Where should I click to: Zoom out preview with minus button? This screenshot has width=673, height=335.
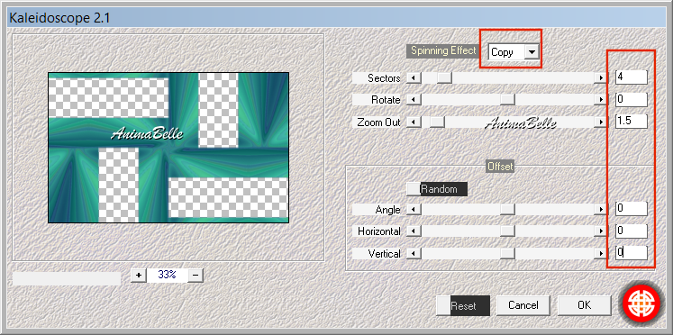(x=196, y=275)
